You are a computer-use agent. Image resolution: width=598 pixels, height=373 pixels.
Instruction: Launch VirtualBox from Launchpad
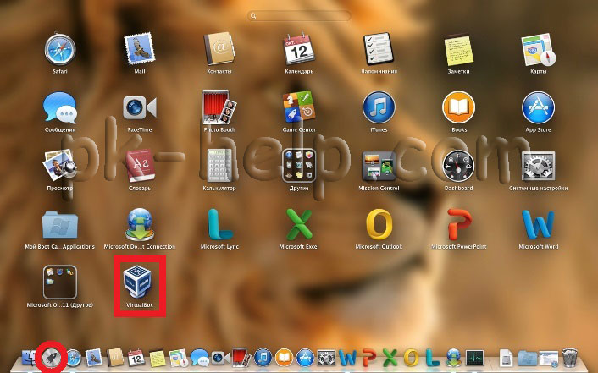(137, 282)
